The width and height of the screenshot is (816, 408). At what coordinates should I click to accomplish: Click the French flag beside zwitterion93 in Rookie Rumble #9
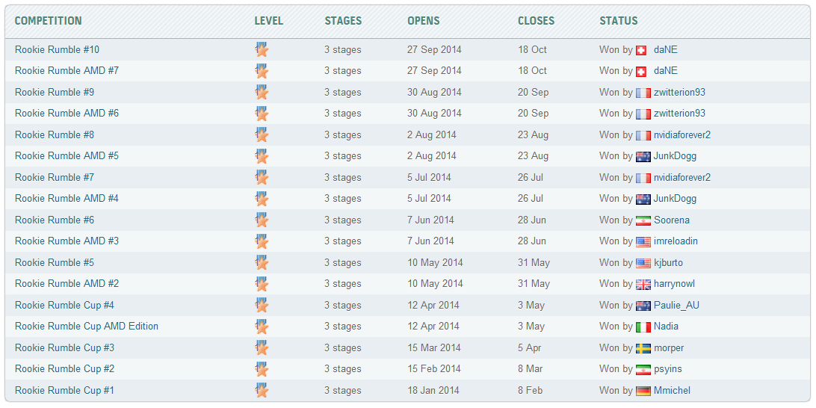pos(643,93)
